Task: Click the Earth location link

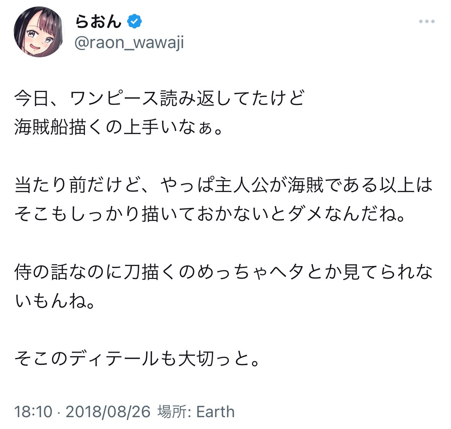Action: pos(215,412)
